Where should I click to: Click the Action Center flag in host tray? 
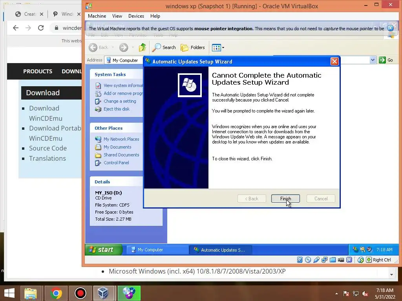tap(346, 294)
